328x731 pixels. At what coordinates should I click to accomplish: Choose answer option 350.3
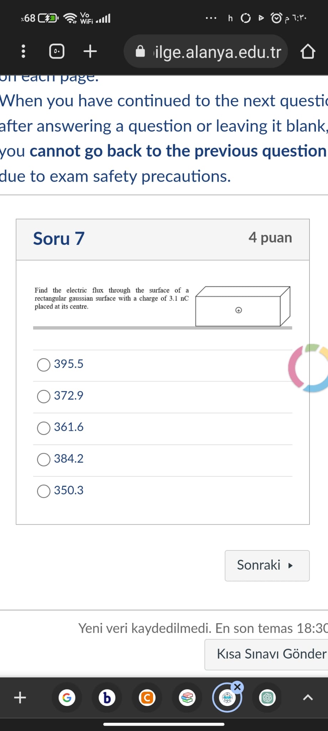[x=43, y=491]
